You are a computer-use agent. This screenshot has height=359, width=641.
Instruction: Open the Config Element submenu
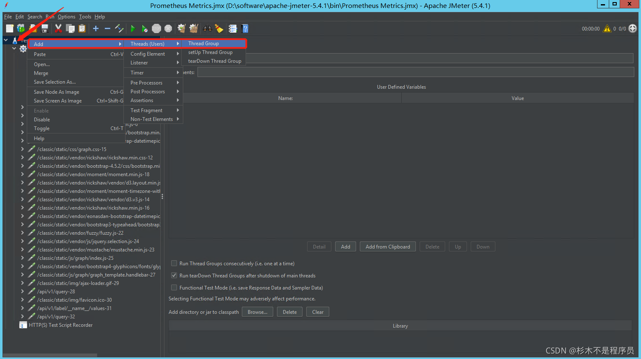(153, 54)
